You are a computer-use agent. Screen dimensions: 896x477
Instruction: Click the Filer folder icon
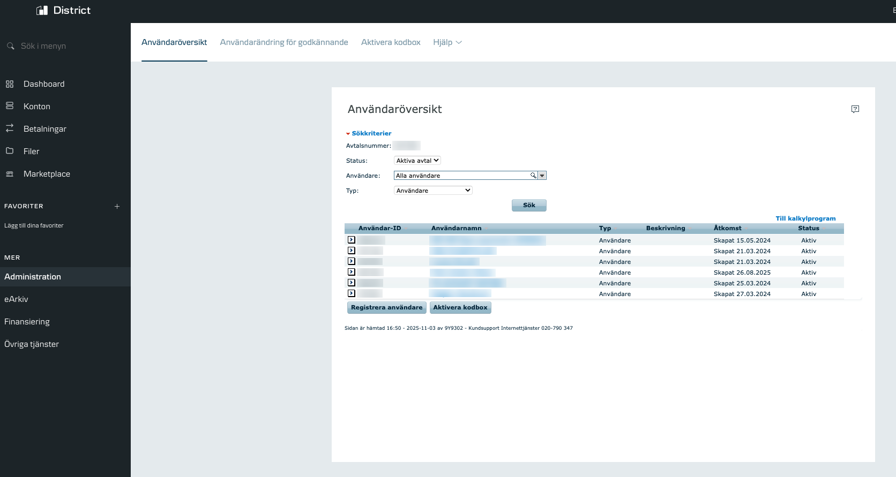[x=10, y=151]
